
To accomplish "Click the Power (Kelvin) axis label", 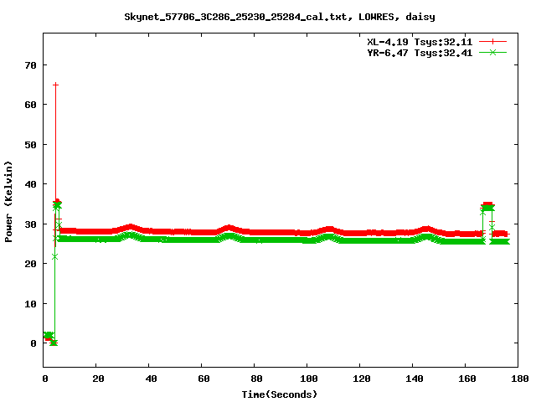I will pyautogui.click(x=8, y=202).
